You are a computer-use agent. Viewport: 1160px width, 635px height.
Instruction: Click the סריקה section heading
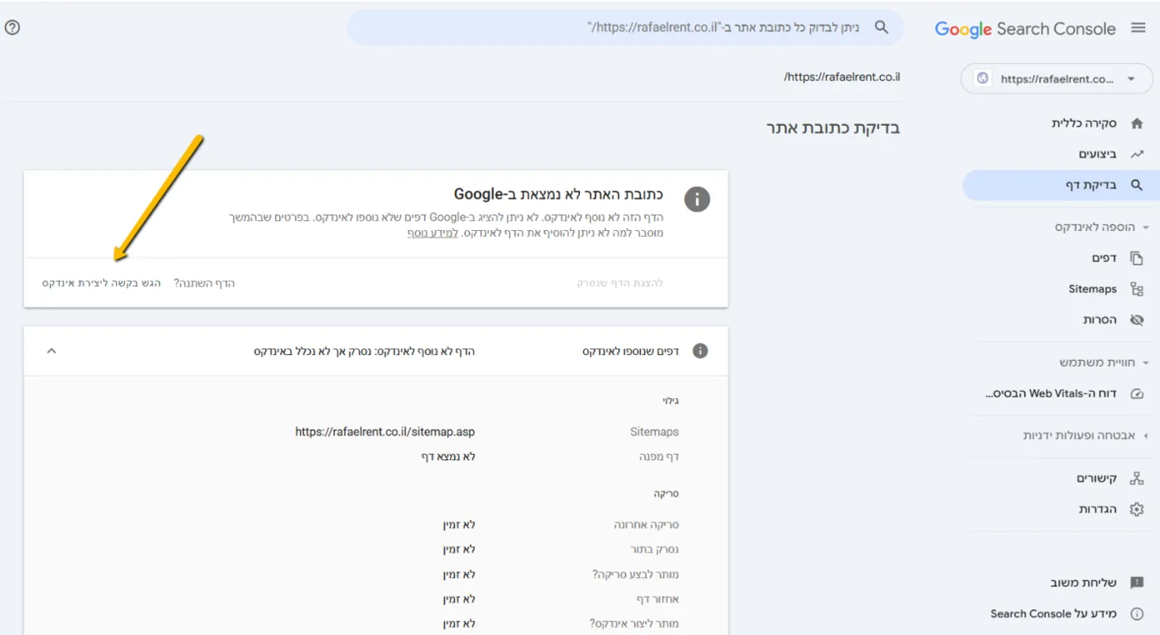click(x=666, y=493)
